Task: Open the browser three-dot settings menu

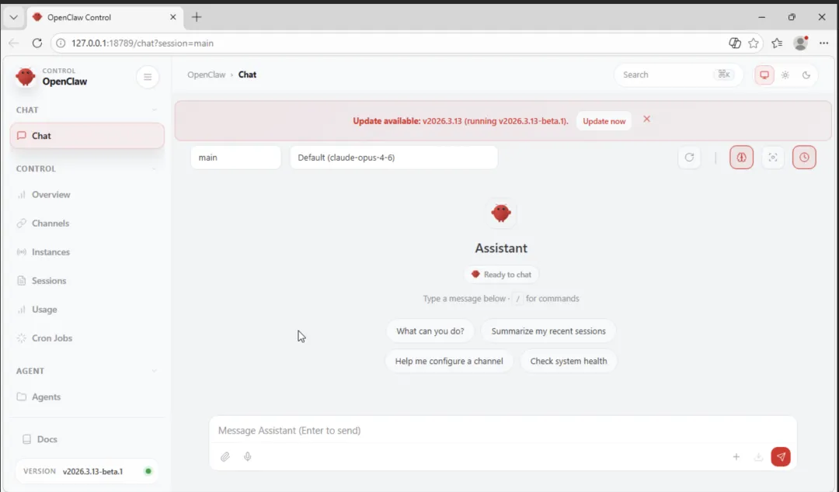Action: [x=823, y=43]
